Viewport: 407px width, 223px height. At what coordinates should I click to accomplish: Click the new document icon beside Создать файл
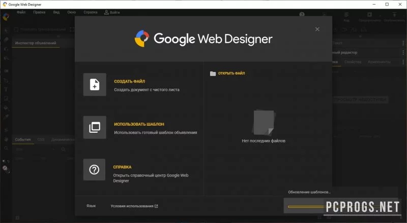pyautogui.click(x=95, y=85)
